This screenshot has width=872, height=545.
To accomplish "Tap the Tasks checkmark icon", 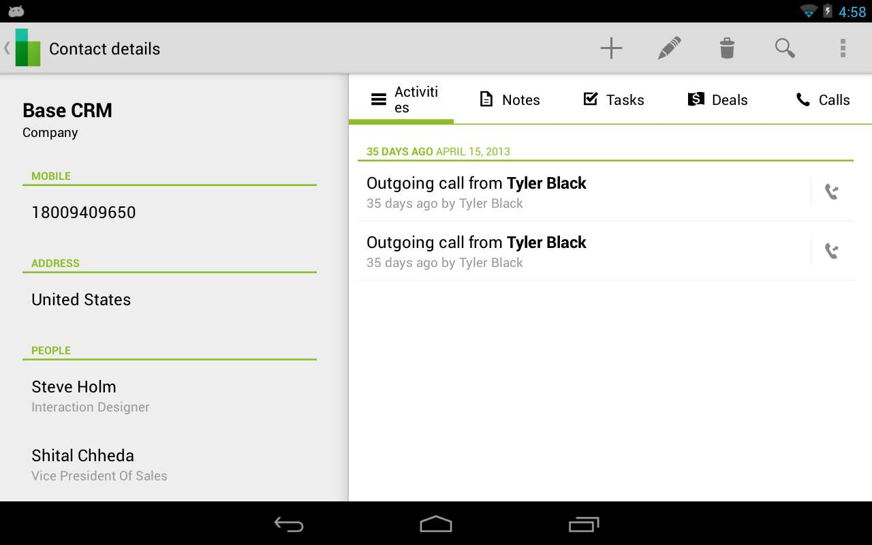I will (590, 99).
